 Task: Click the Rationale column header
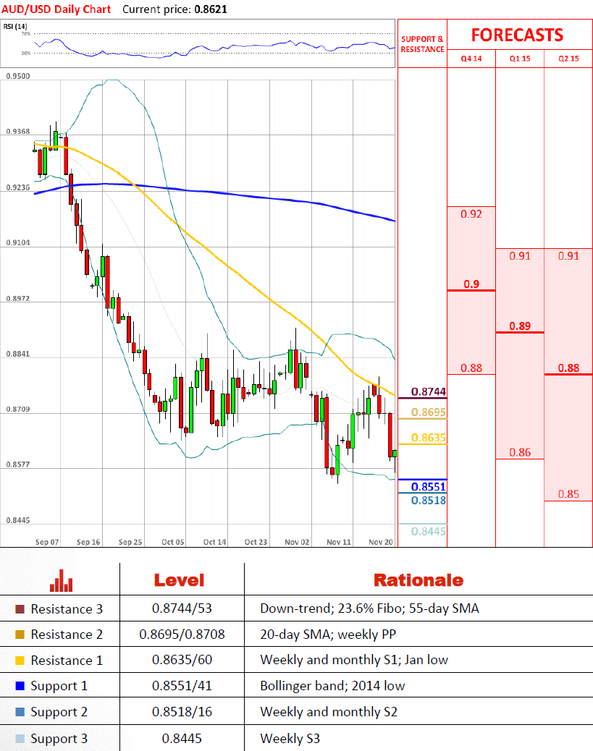point(419,580)
